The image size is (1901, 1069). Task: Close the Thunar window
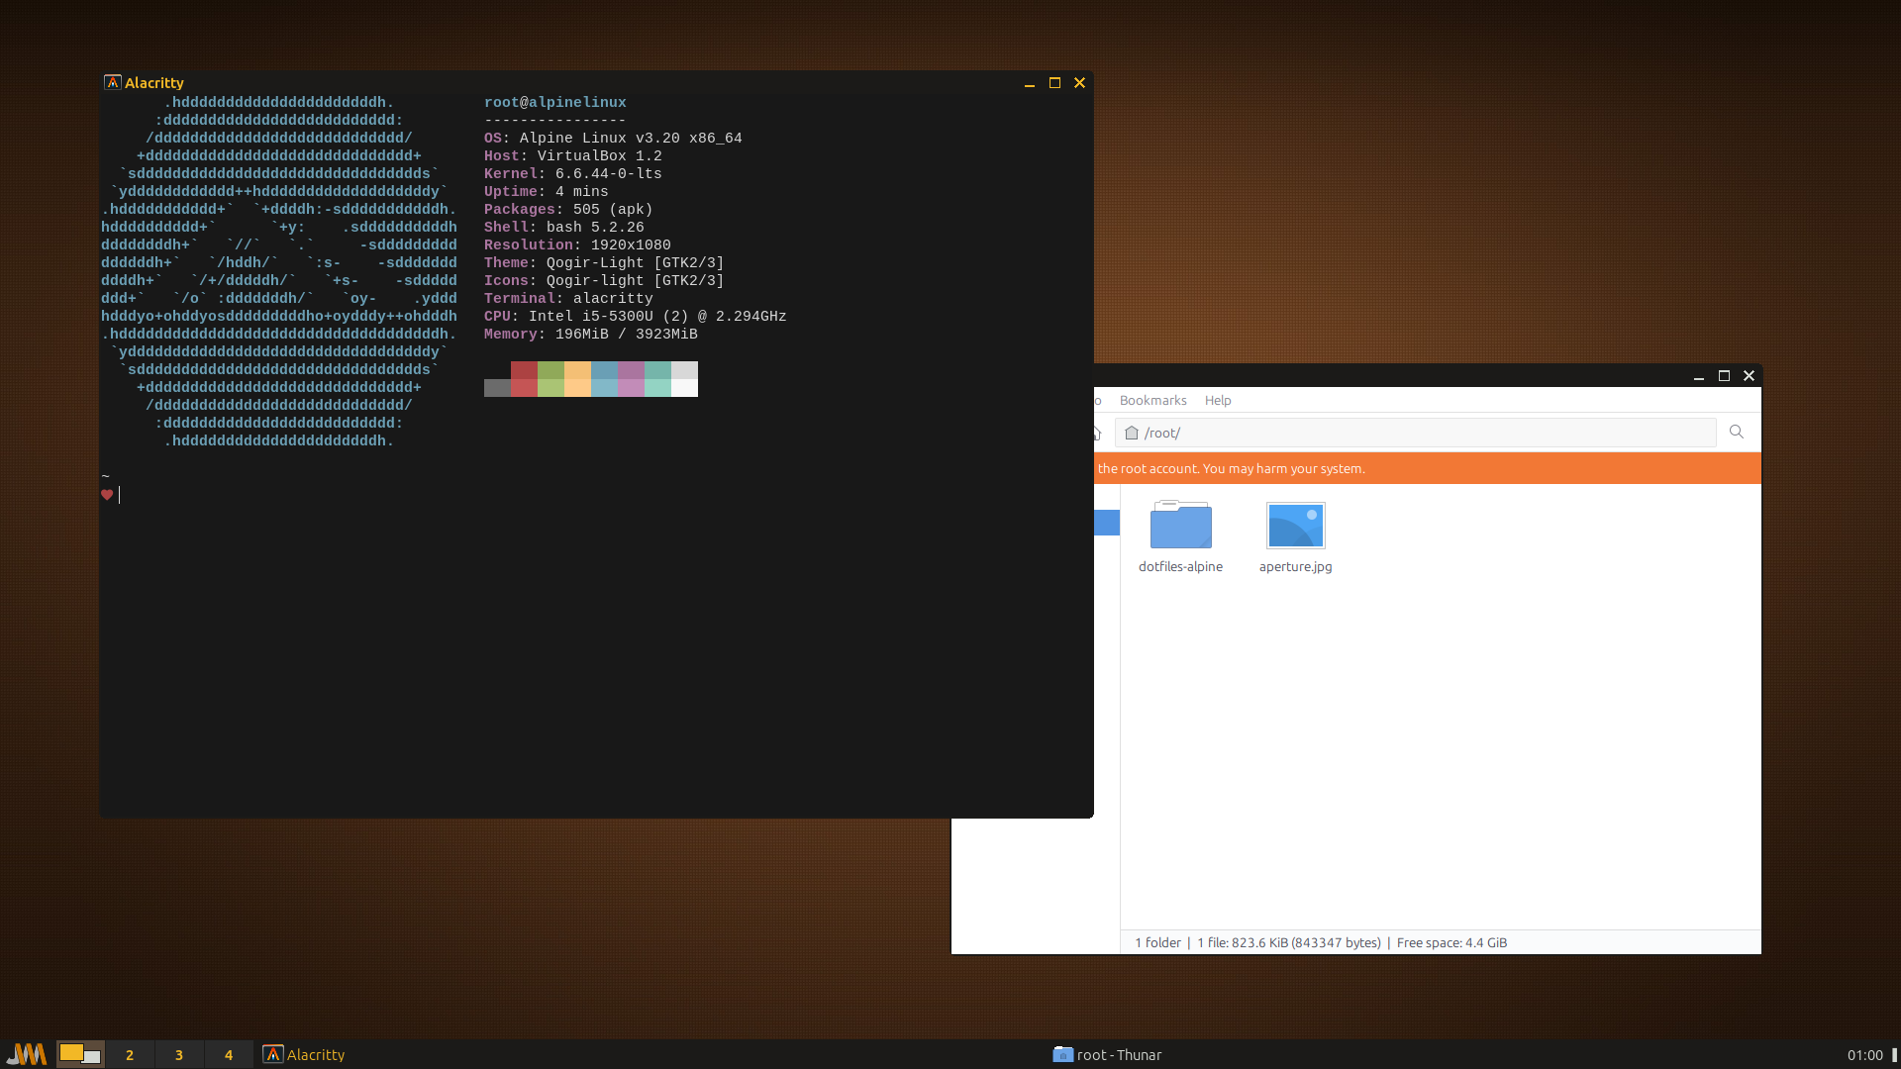(x=1749, y=376)
